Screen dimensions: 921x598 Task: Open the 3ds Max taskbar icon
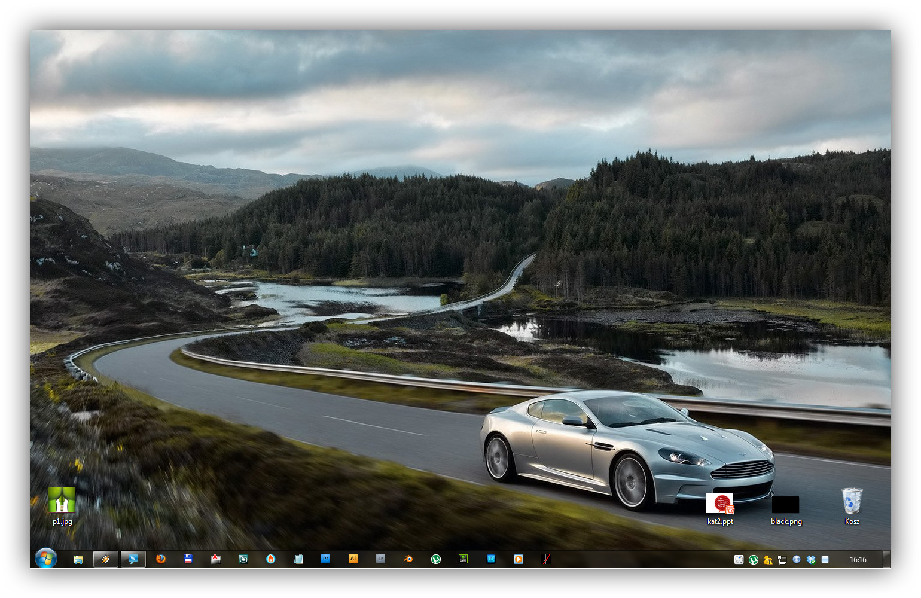(243, 559)
